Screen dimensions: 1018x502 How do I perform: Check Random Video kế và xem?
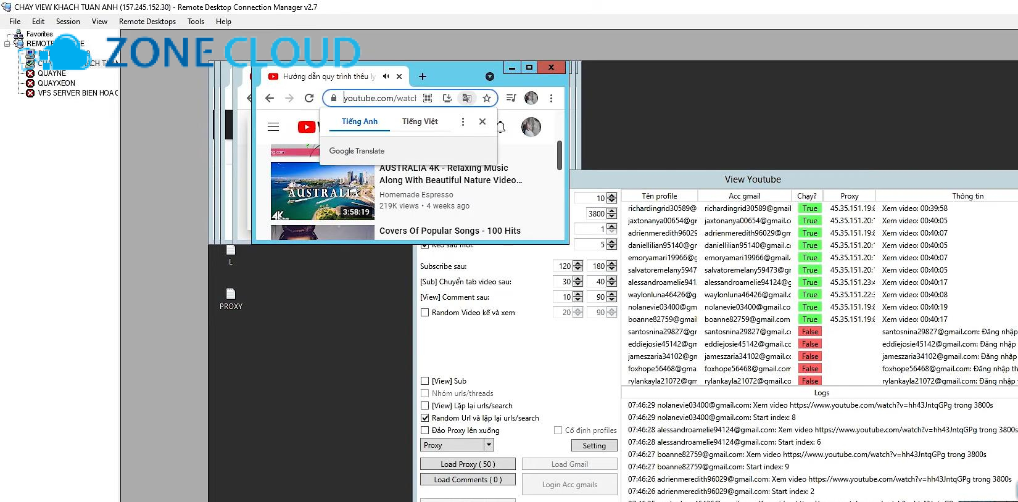pyautogui.click(x=424, y=313)
